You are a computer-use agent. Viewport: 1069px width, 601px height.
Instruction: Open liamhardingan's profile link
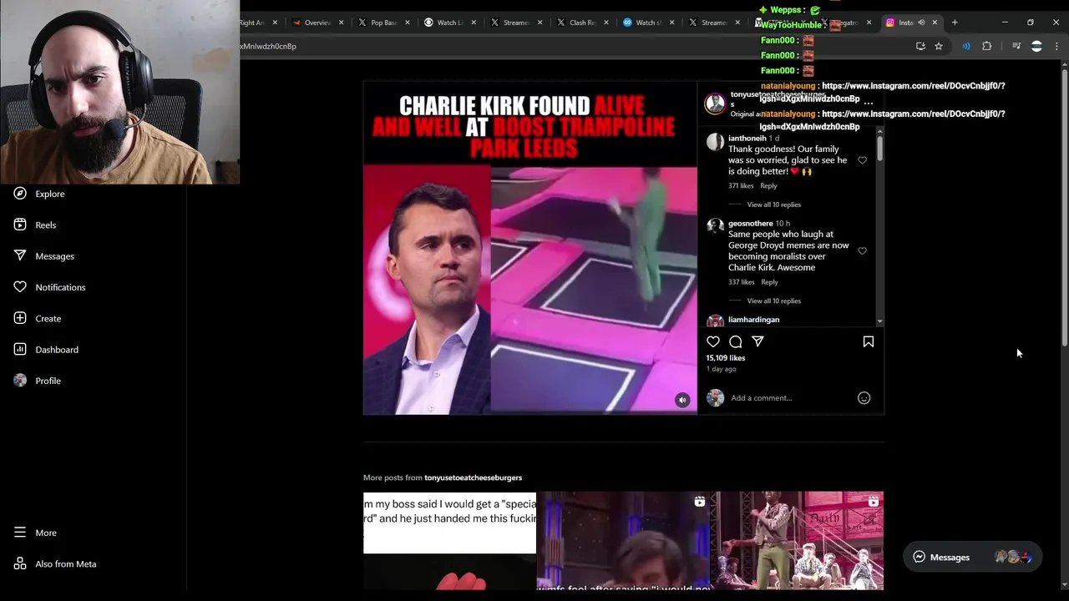click(753, 320)
